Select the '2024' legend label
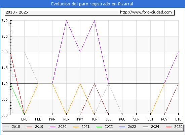Screen dimensions: 185x135 155,127
